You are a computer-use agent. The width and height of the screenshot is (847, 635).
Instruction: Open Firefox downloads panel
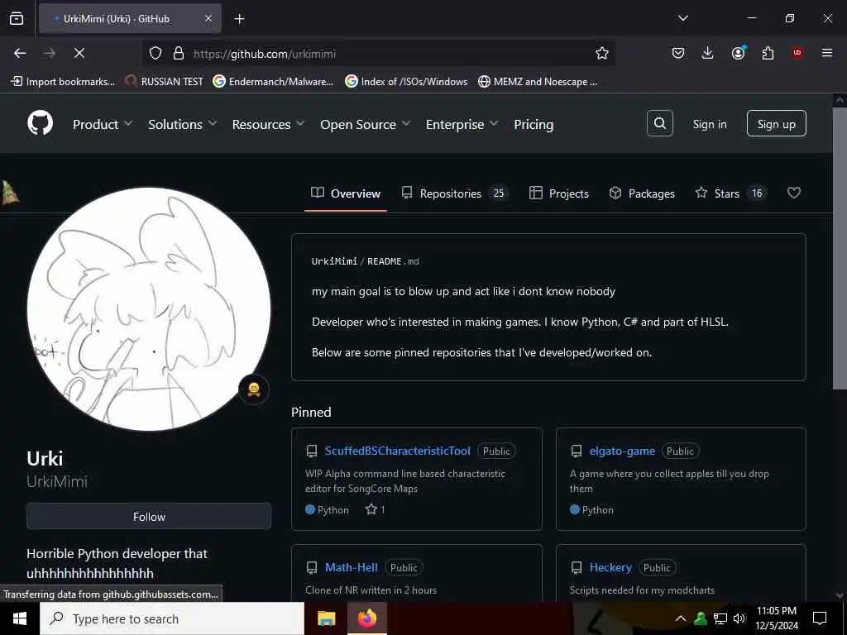708,53
